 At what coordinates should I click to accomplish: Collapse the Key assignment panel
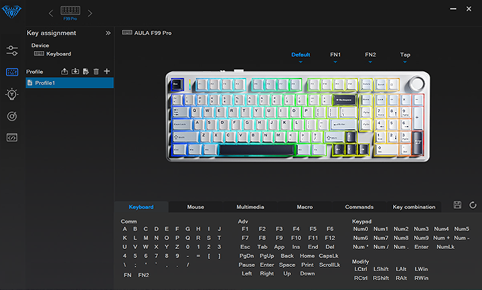click(108, 33)
